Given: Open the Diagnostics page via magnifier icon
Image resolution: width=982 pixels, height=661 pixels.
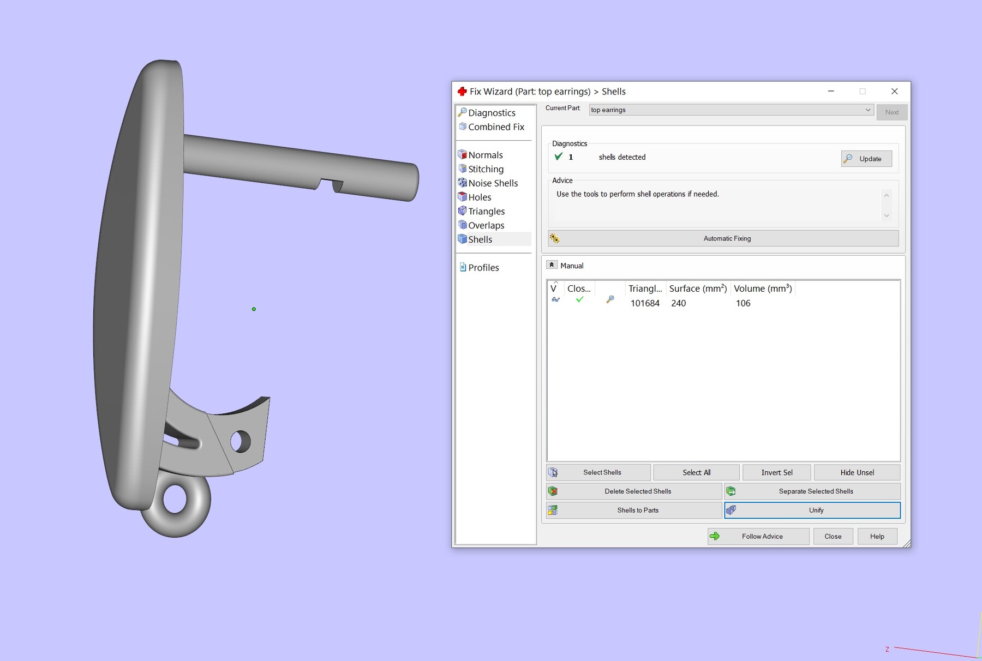Looking at the screenshot, I should coord(462,112).
